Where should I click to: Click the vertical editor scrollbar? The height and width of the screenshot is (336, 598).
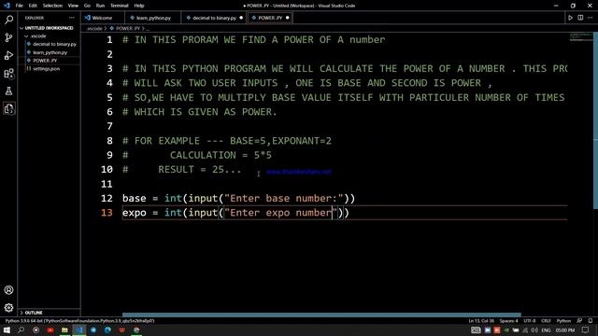(595, 120)
